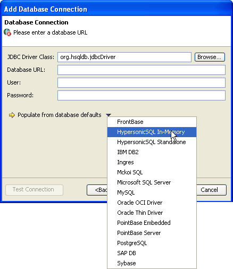This screenshot has width=233, height=269.
Task: Open the Populate from database defaults dropdown arrow
Action: click(x=109, y=115)
